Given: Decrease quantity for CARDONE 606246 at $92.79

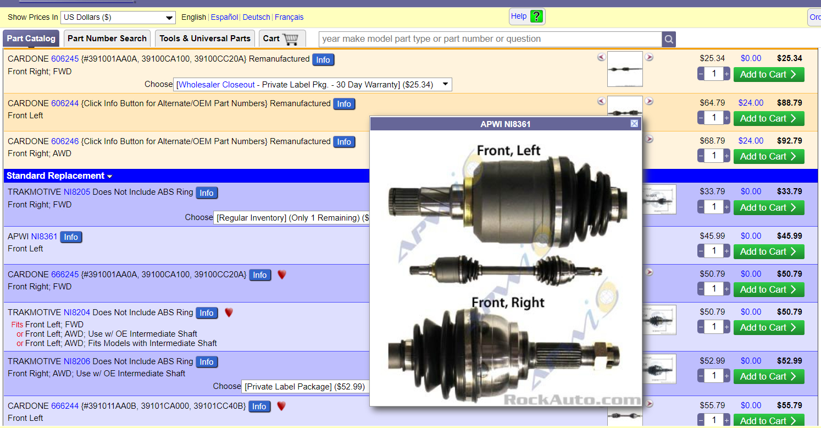Looking at the screenshot, I should coord(701,156).
